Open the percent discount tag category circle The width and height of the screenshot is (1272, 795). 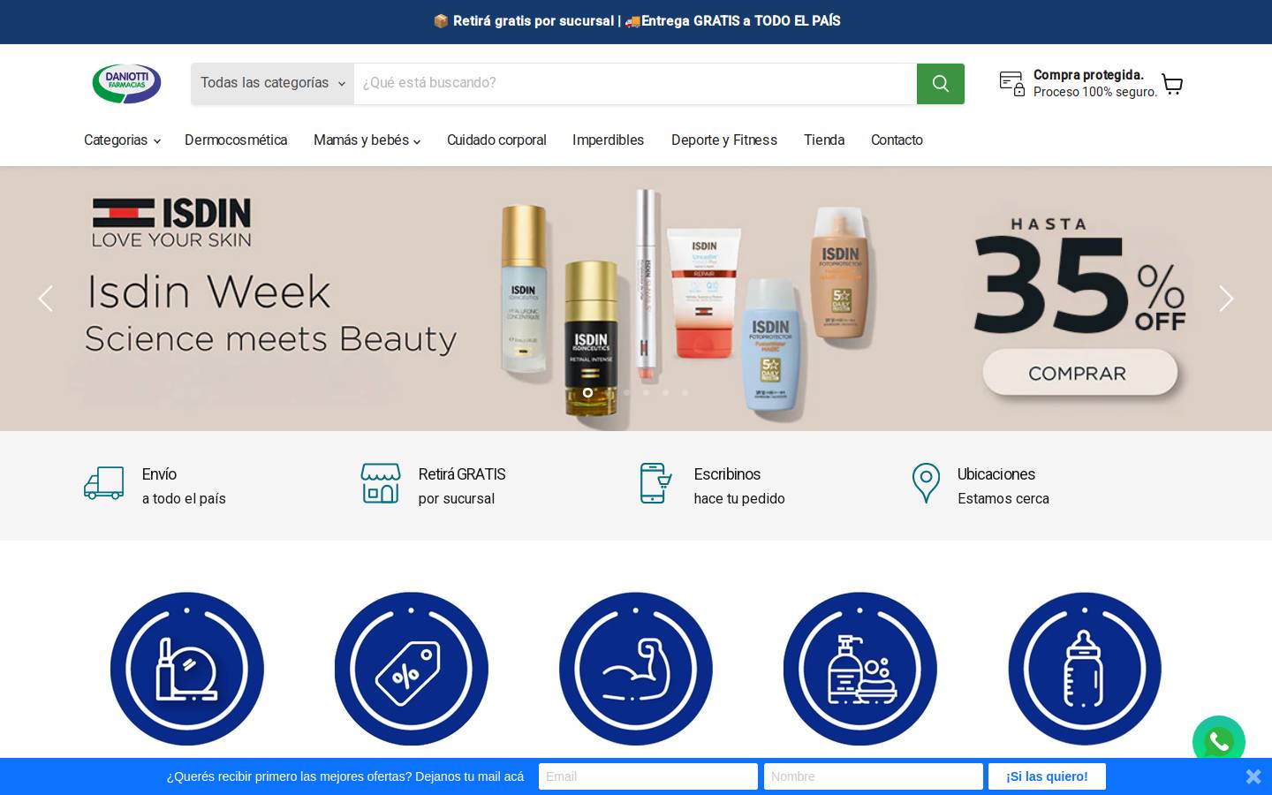[412, 669]
